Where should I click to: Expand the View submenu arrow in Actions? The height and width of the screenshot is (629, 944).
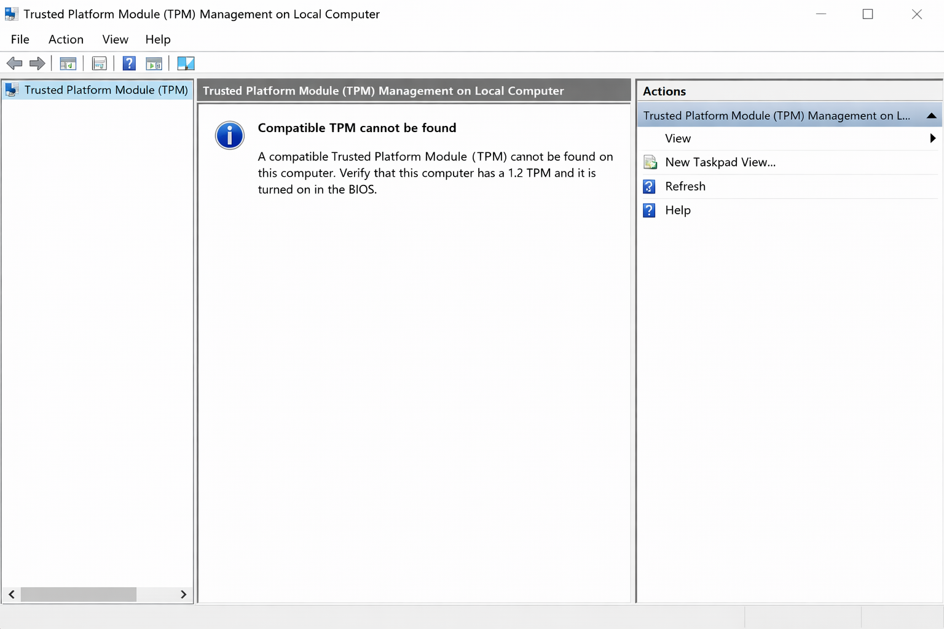point(933,138)
